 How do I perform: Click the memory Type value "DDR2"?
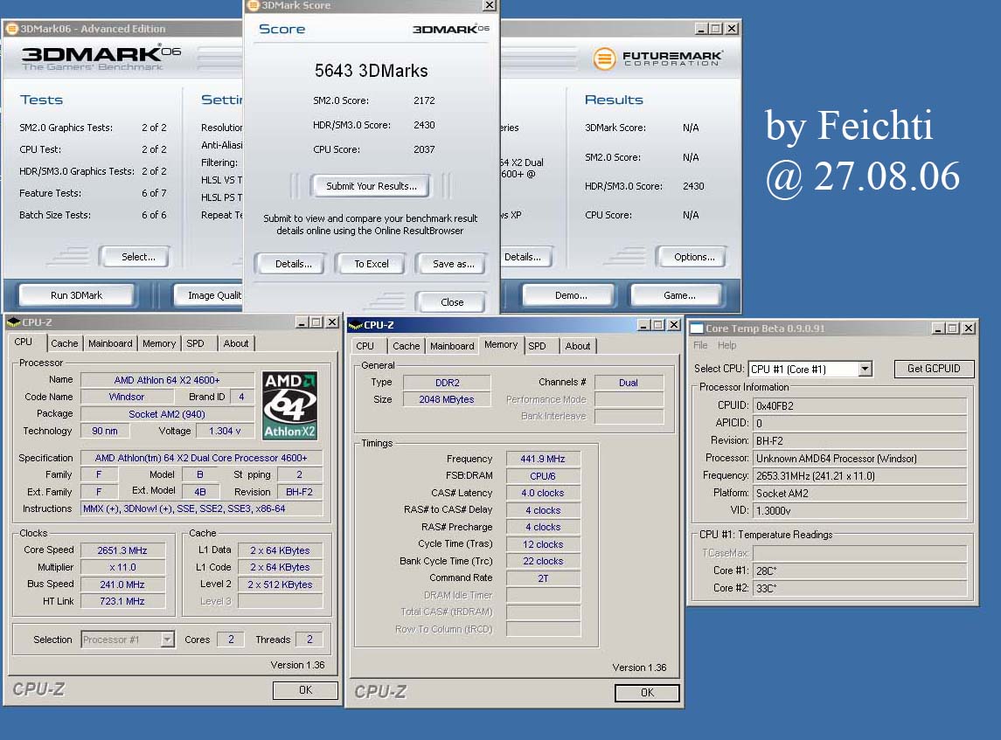tap(447, 383)
